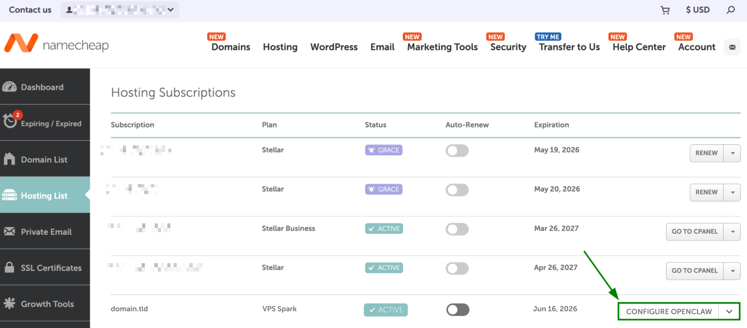
Task: Open the Help Center menu
Action: (639, 47)
